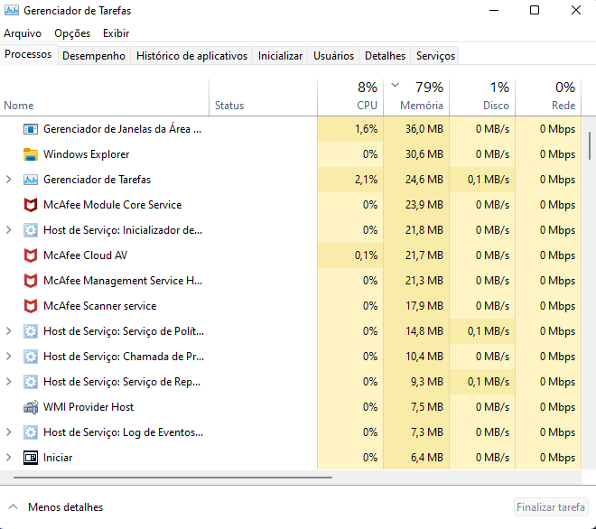Expand Host de Serviço: Inicializador de... row
Screen dimensions: 596x529
(x=9, y=230)
